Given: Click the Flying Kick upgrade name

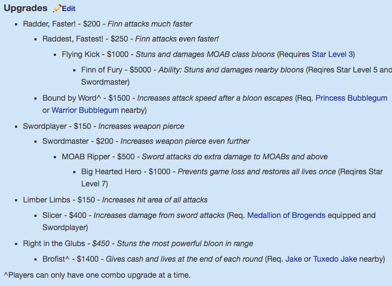Looking at the screenshot, I should click(81, 54).
